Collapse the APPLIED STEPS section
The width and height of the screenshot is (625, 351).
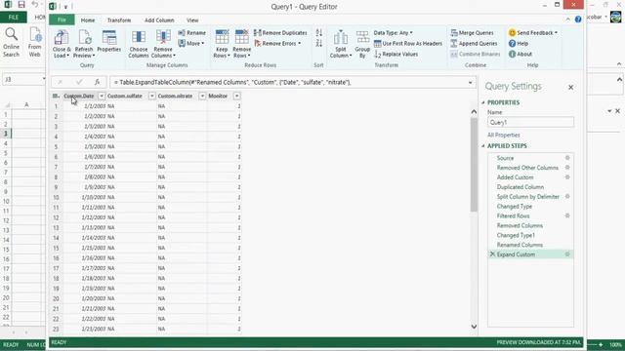(483, 146)
